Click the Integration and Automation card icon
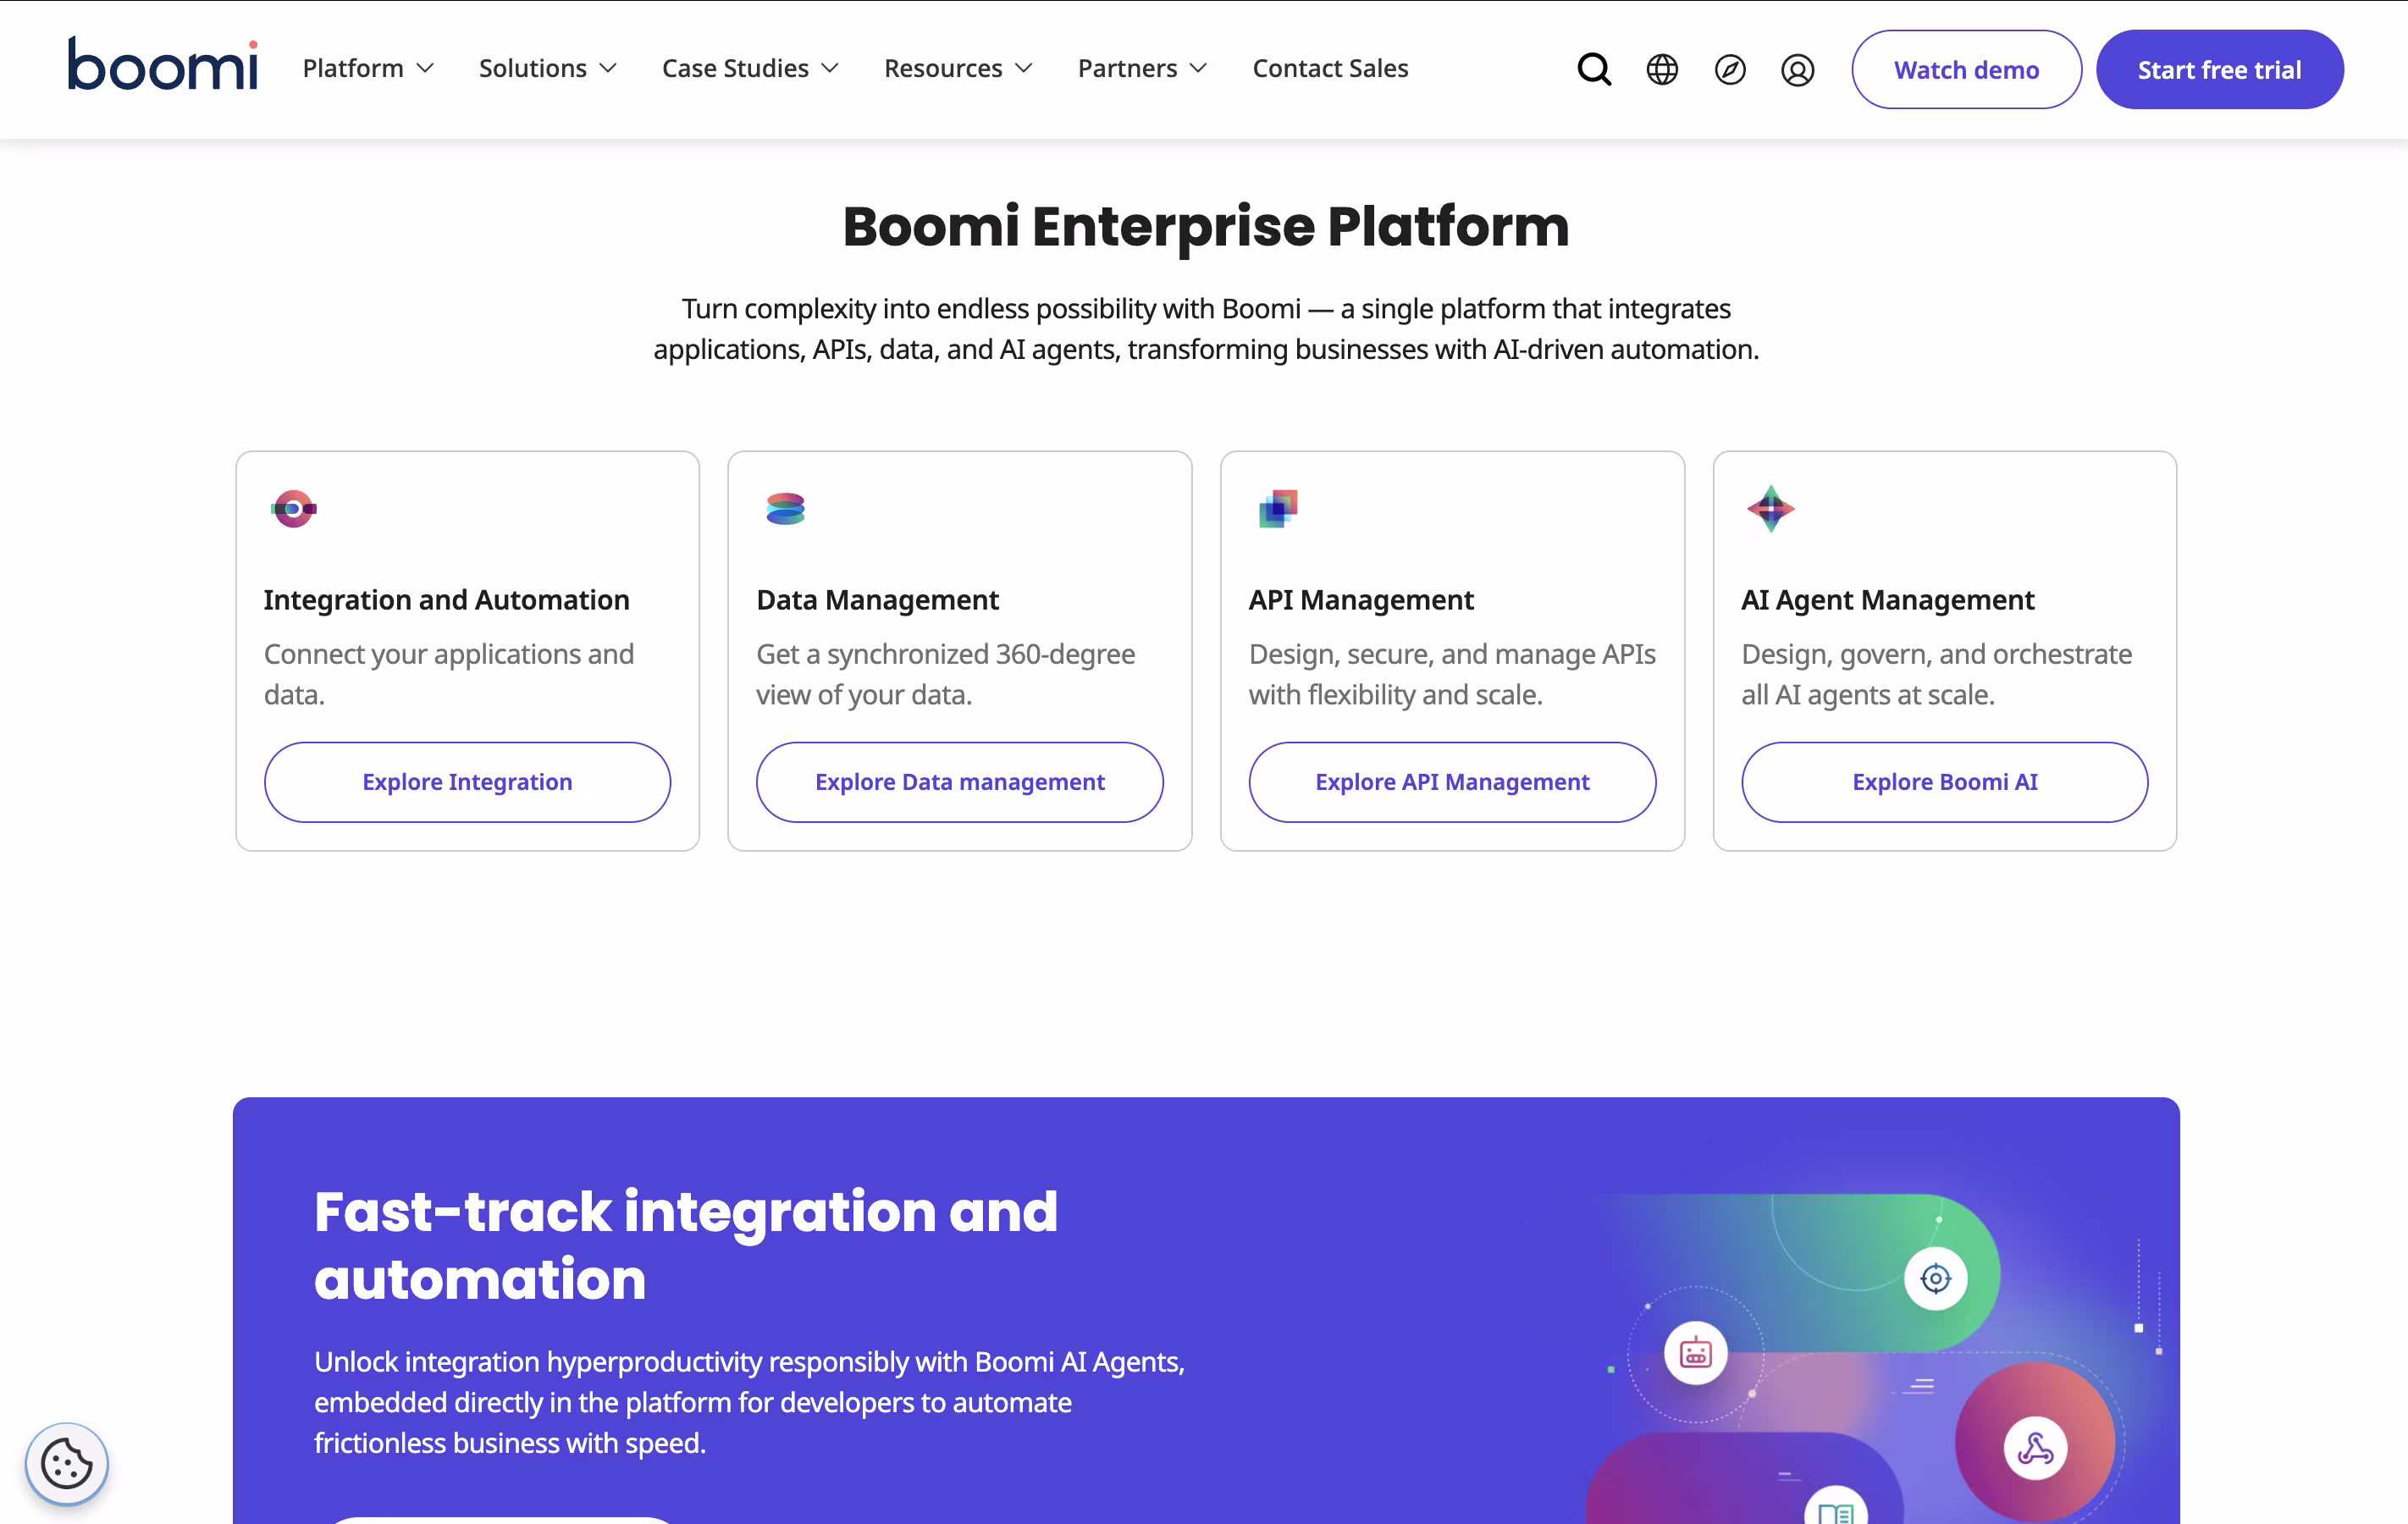The width and height of the screenshot is (2408, 1524). click(x=294, y=509)
